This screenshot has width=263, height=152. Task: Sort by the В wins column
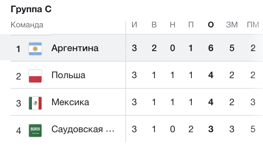point(154,25)
